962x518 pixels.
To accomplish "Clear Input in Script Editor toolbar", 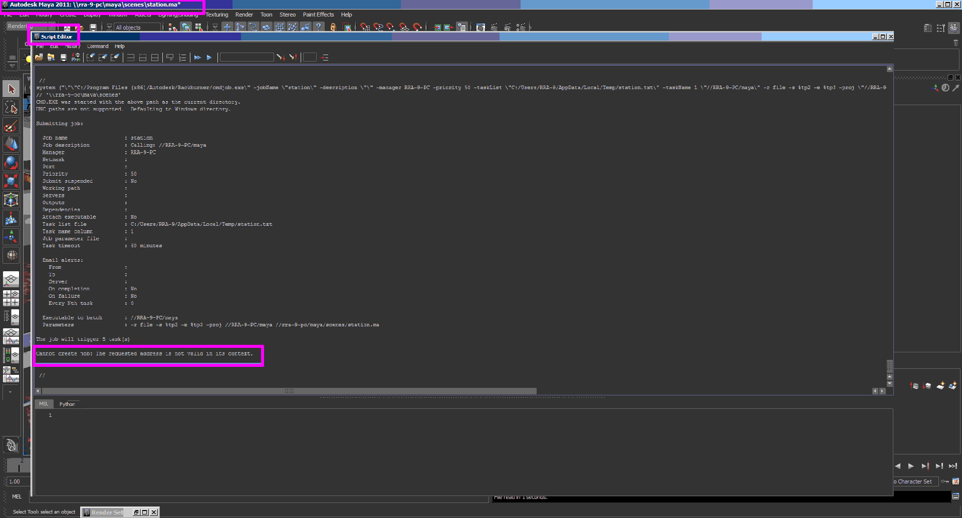I will 103,58.
